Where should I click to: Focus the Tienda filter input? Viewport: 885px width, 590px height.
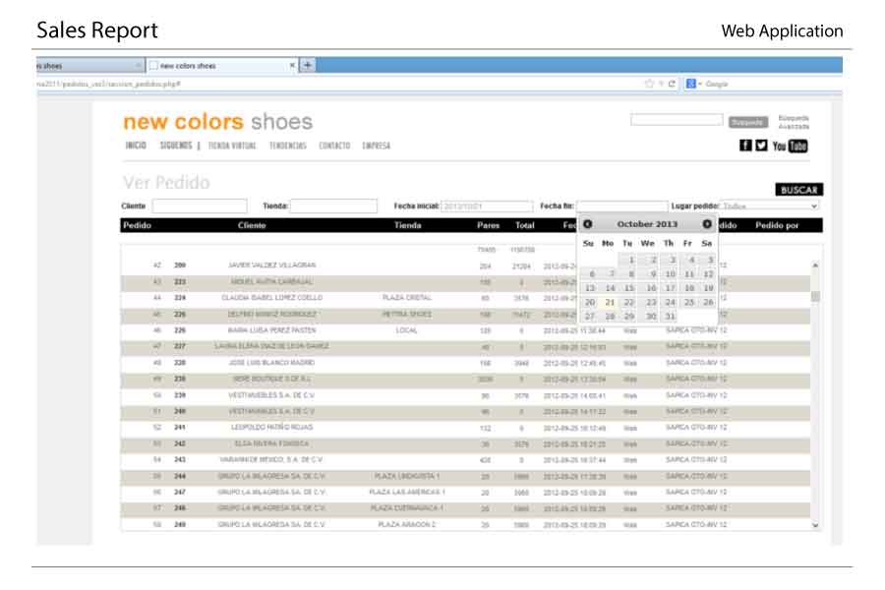click(x=333, y=206)
